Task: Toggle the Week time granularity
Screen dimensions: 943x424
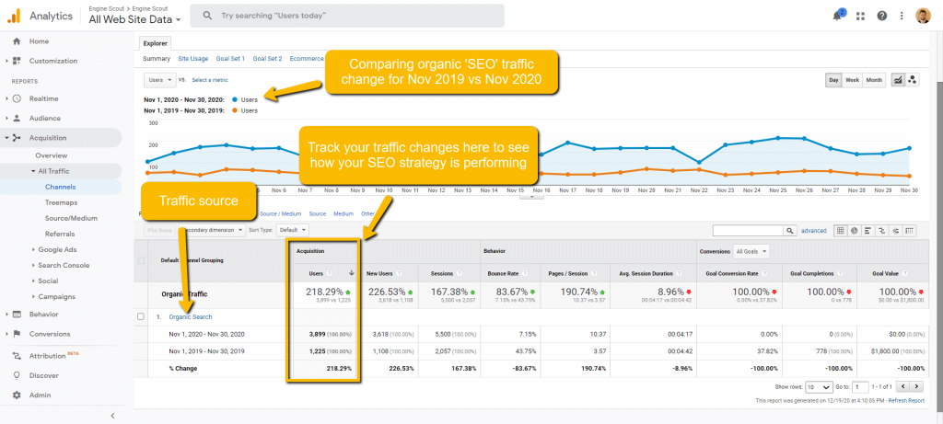Action: [x=853, y=80]
